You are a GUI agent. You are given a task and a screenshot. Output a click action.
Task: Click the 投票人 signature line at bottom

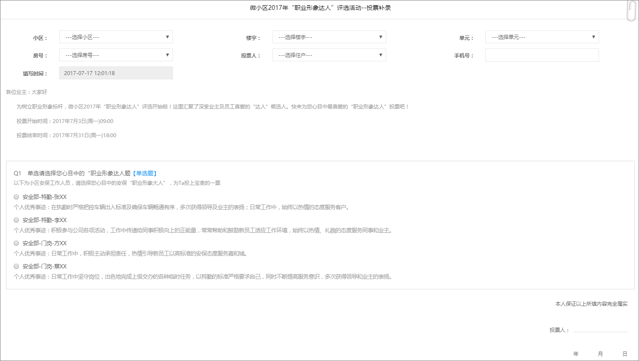[x=600, y=329]
